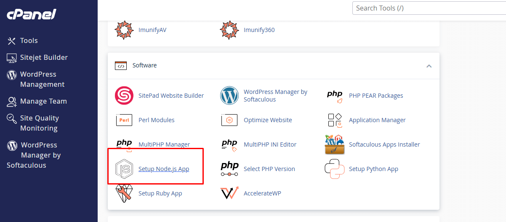
Task: Click the WordPress Management sidebar icon
Action: click(x=12, y=75)
